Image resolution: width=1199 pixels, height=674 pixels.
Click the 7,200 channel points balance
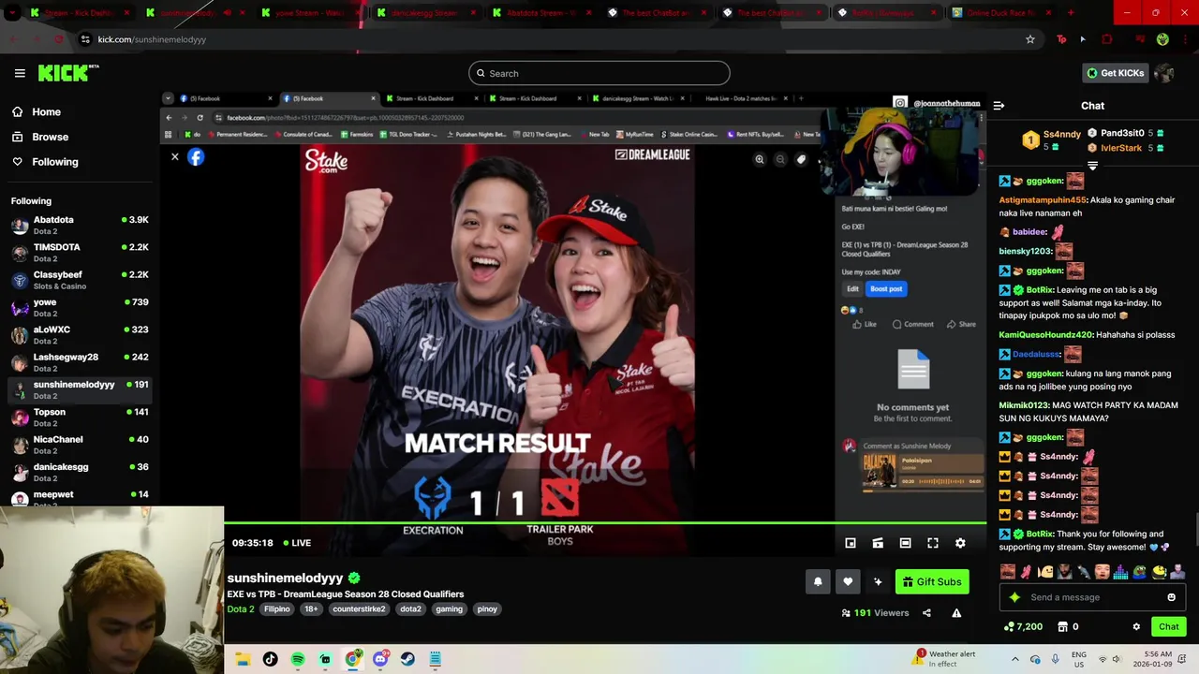coord(1023,627)
